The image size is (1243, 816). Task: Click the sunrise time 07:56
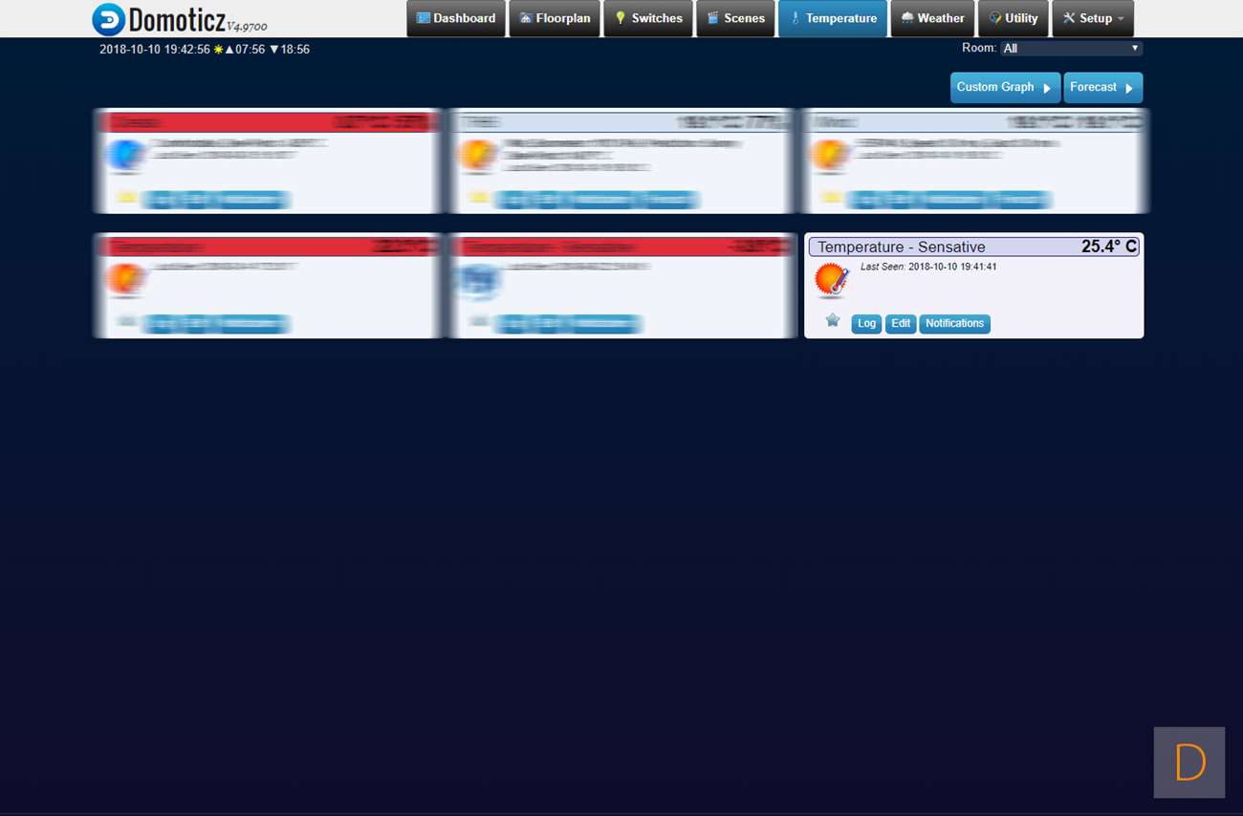tap(250, 49)
